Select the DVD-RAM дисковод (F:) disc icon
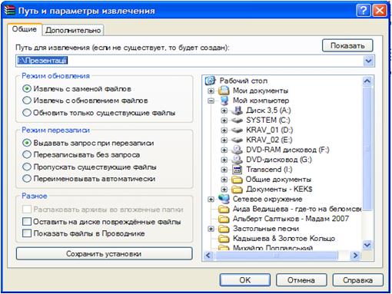Screen dimensions: 392x294 [237, 150]
